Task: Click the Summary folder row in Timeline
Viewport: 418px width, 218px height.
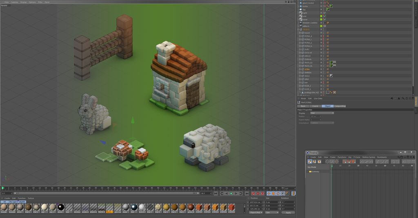Action: (315, 171)
